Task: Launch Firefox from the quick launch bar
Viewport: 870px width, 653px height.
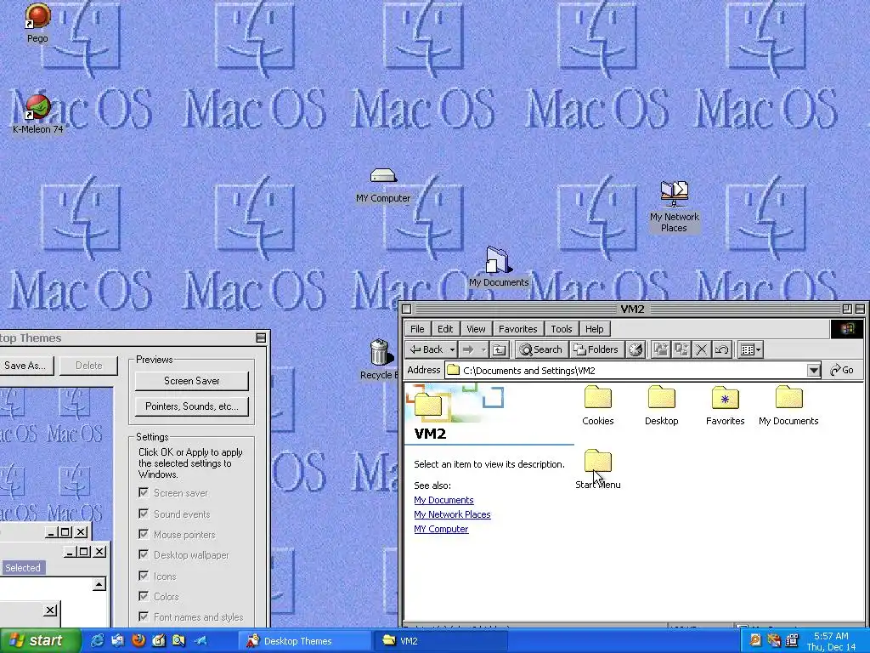Action: (x=138, y=641)
